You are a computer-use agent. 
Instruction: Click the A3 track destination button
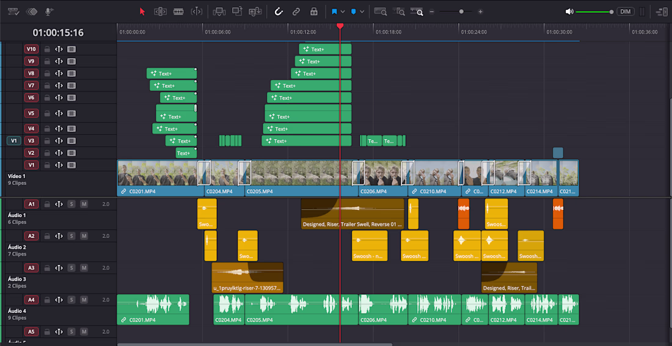[x=31, y=268]
